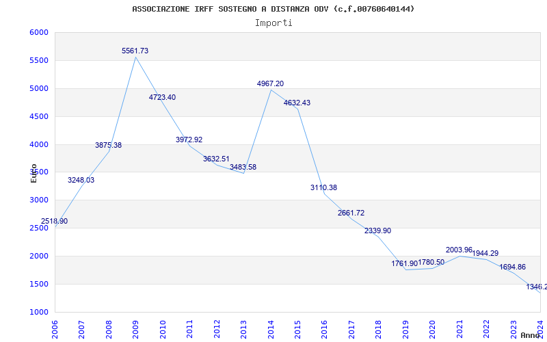This screenshot has width=547, height=342.
Task: Click the 3632.51 data label
Action: pos(216,159)
